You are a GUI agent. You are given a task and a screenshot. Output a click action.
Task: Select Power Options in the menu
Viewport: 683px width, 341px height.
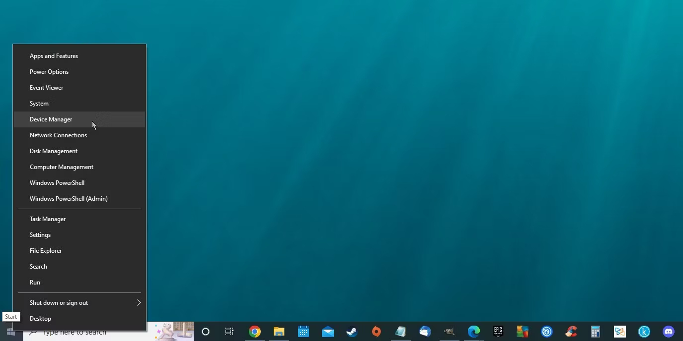[79, 72]
